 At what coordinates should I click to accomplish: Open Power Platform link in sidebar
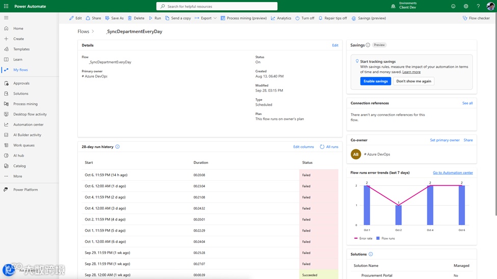(25, 190)
